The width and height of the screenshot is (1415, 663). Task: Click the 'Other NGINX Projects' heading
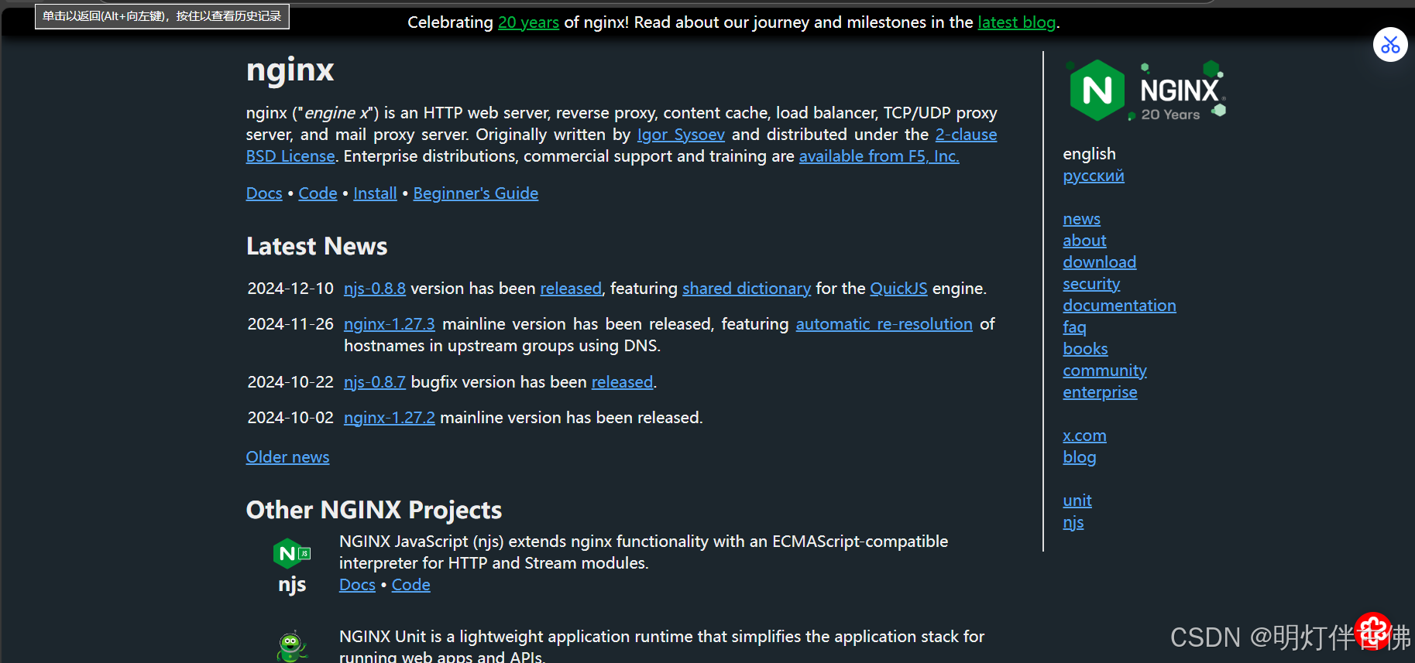374,510
